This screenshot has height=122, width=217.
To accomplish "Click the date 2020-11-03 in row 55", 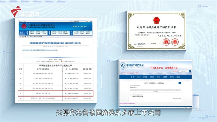I will (87, 84).
